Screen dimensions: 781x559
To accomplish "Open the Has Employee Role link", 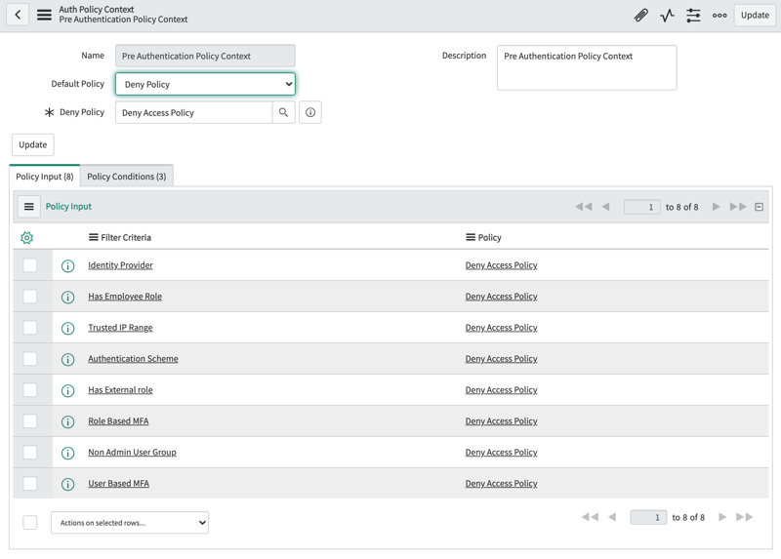I will coord(125,297).
